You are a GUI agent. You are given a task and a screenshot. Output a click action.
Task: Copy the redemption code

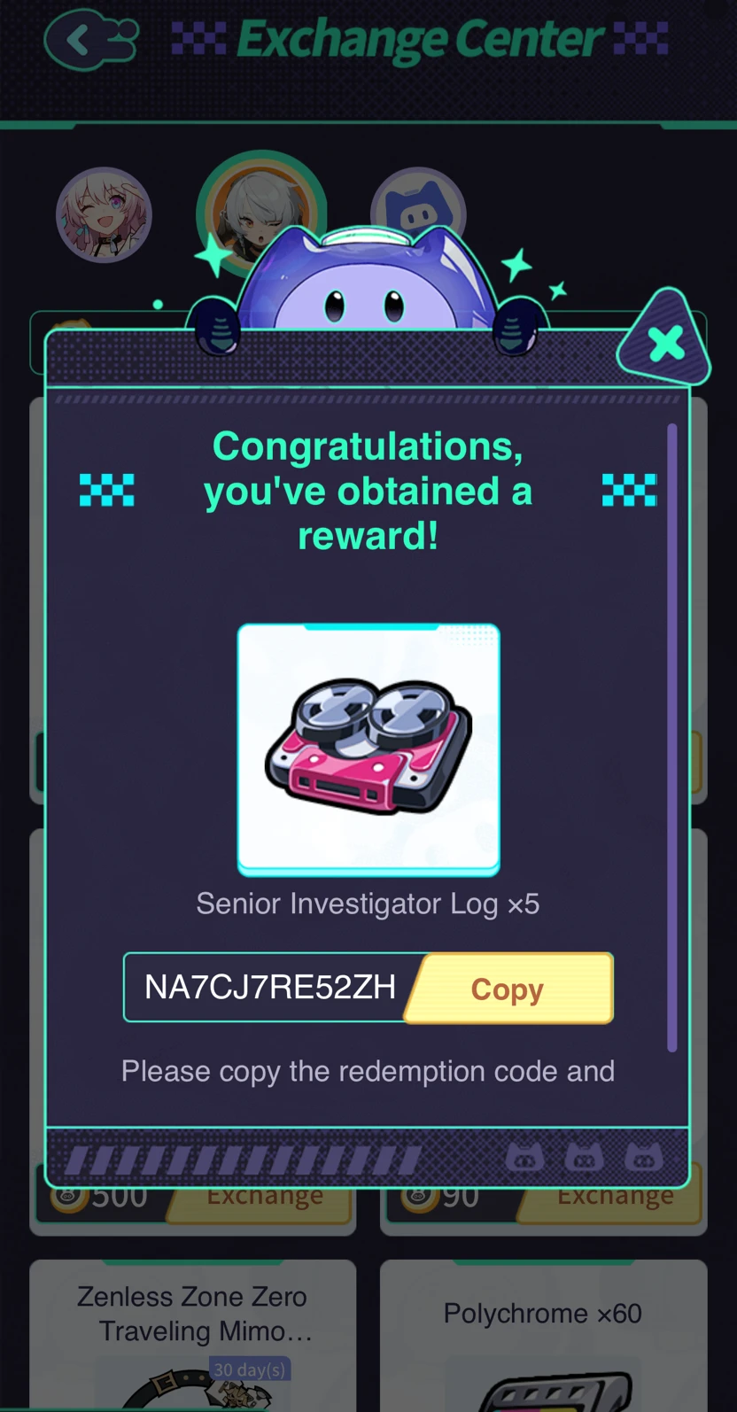pos(508,989)
